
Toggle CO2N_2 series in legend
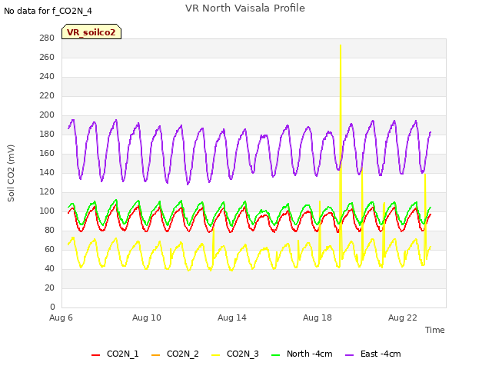[x=175, y=354]
